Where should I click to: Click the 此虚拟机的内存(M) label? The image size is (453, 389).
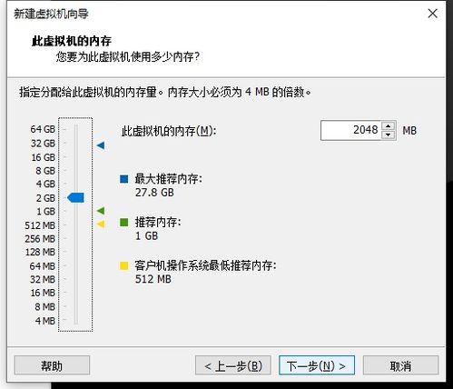point(169,131)
